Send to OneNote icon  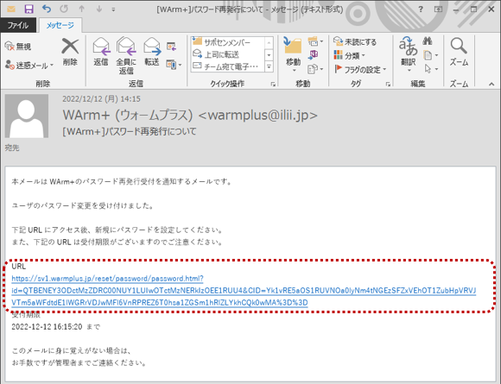click(x=313, y=55)
